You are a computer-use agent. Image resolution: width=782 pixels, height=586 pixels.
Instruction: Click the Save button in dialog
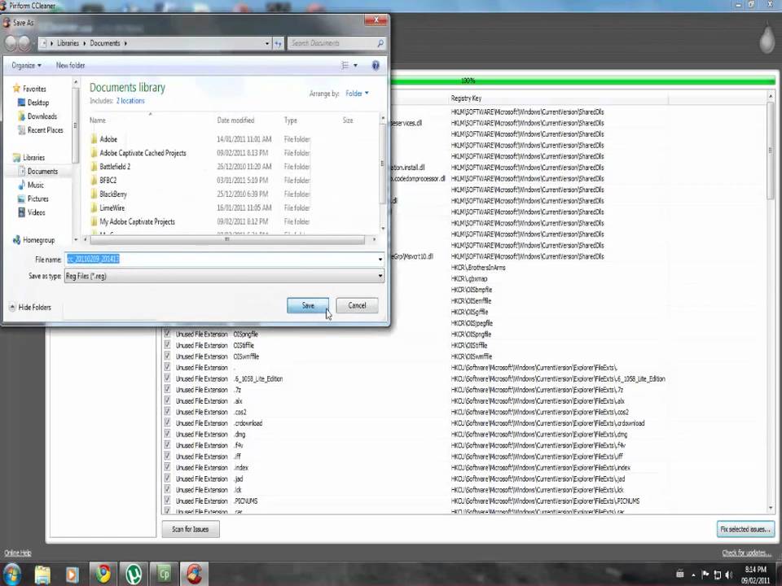[308, 305]
